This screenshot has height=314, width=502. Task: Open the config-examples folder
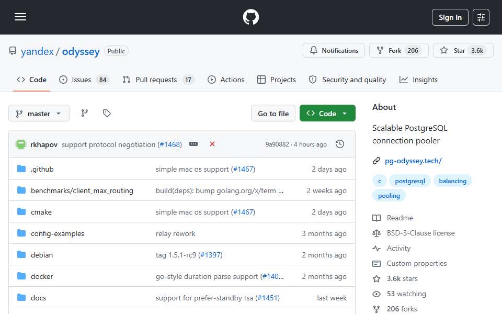58,233
